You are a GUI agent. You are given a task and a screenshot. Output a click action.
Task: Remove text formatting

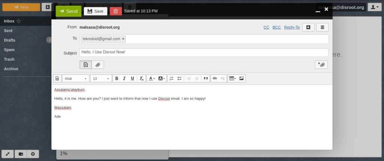[x=141, y=79]
